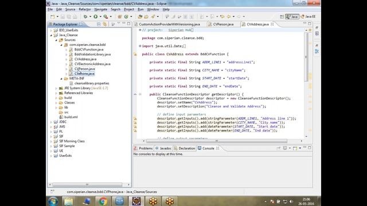Click the External Tools run icon
The height and width of the screenshot is (206, 367).
coord(106,17)
